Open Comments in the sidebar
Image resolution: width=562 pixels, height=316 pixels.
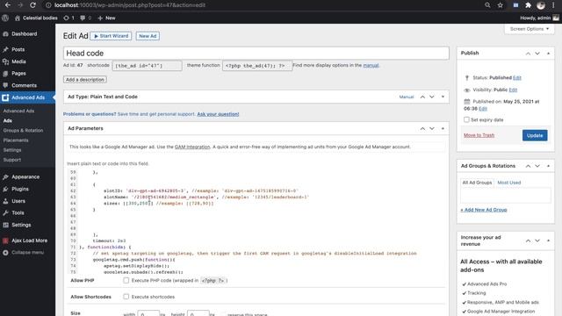[24, 85]
